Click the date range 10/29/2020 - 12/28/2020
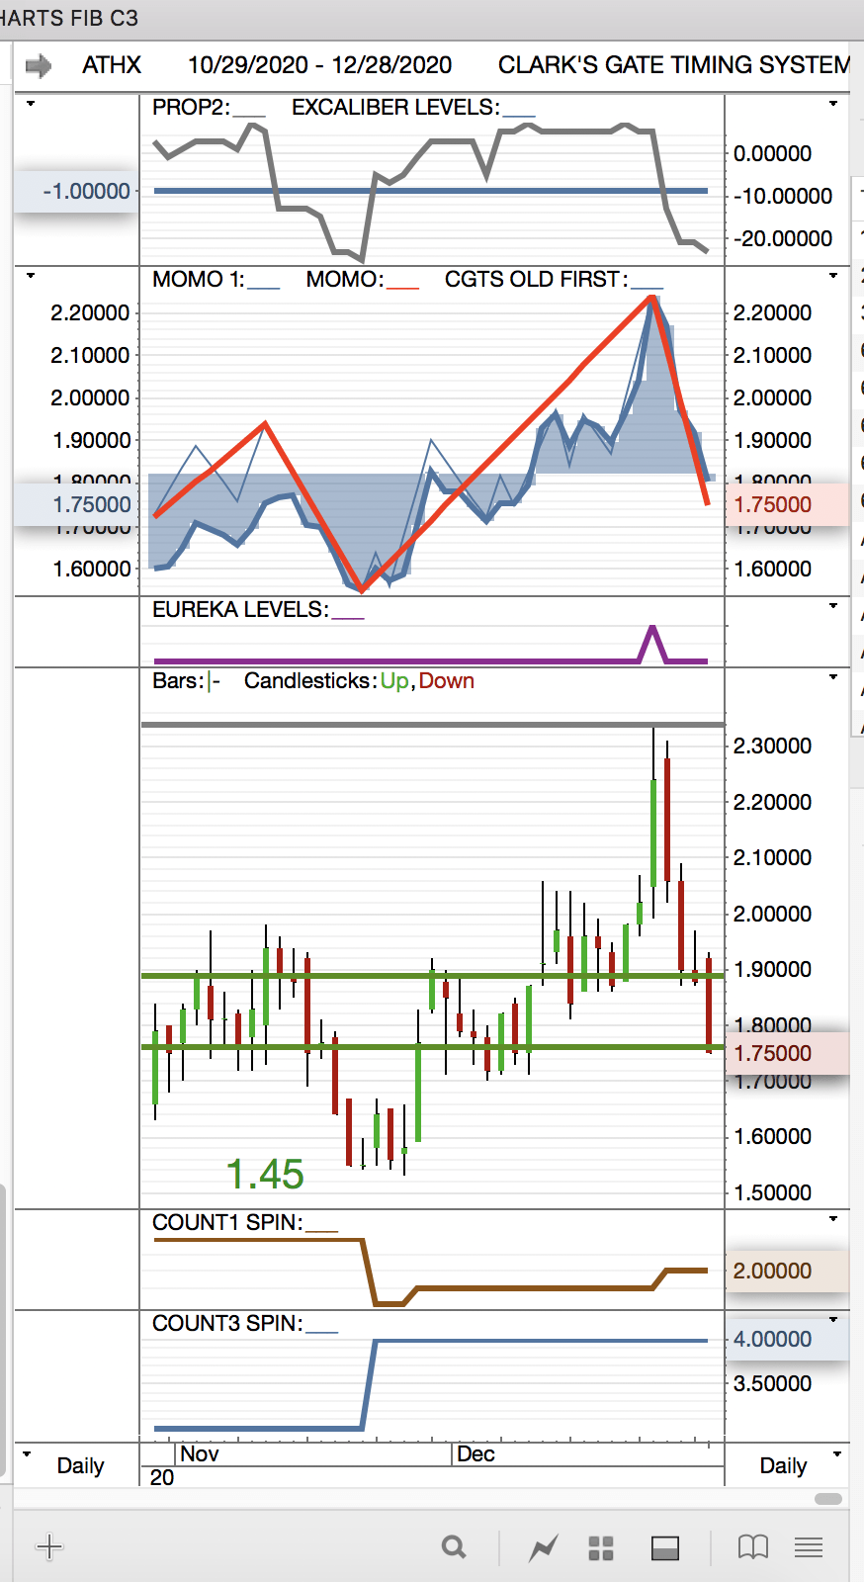Viewport: 864px width, 1582px height. point(319,65)
